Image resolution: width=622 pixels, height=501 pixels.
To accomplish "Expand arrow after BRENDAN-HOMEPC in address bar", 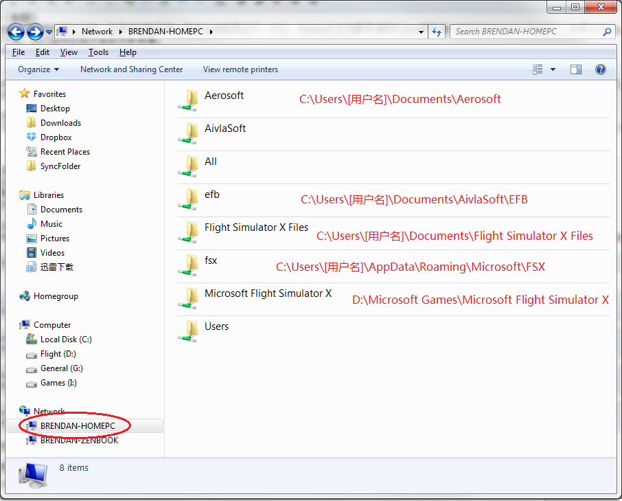I will 211,32.
